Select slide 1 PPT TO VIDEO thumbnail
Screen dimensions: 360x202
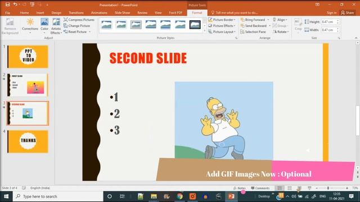[28, 57]
